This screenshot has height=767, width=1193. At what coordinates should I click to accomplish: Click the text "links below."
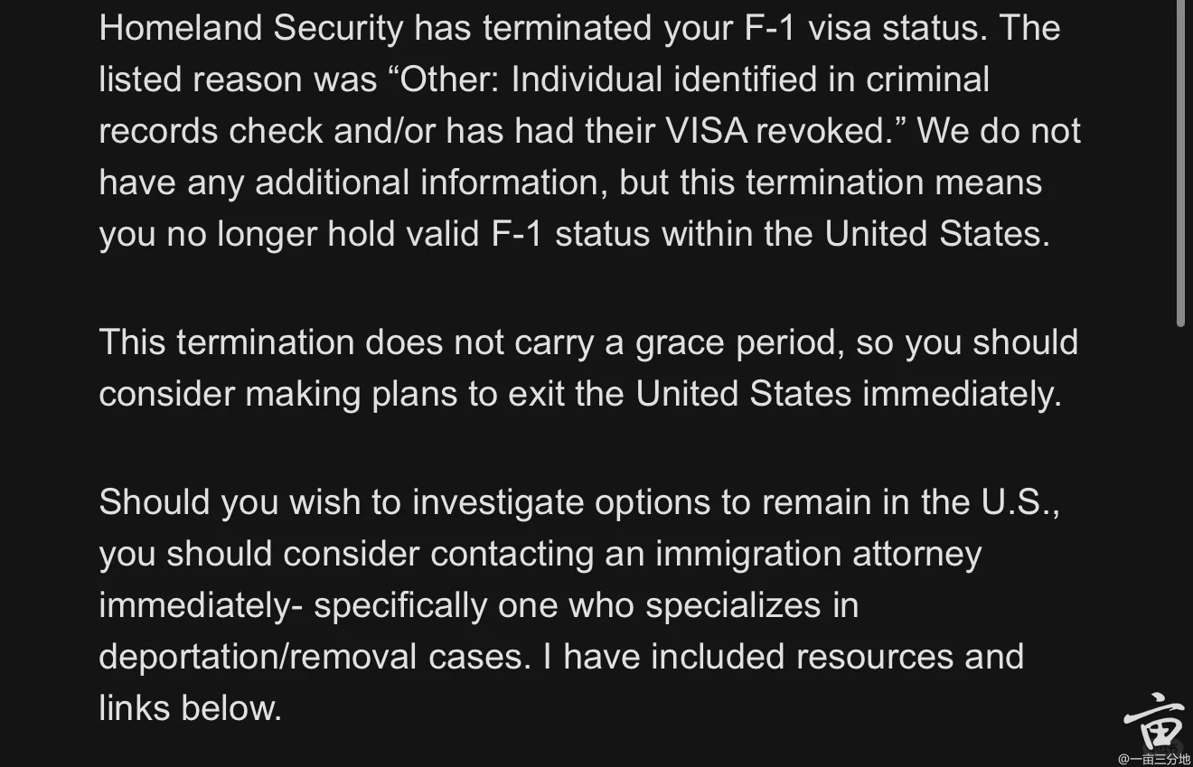point(190,708)
